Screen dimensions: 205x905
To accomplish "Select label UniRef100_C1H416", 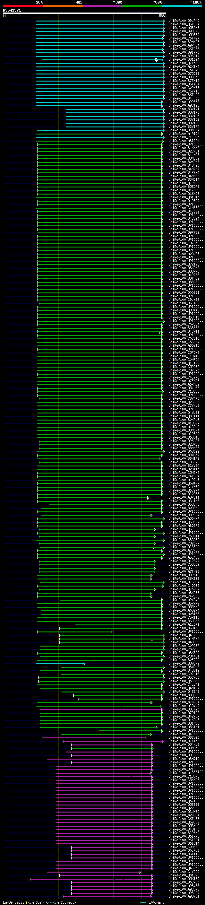I will 184,356.
